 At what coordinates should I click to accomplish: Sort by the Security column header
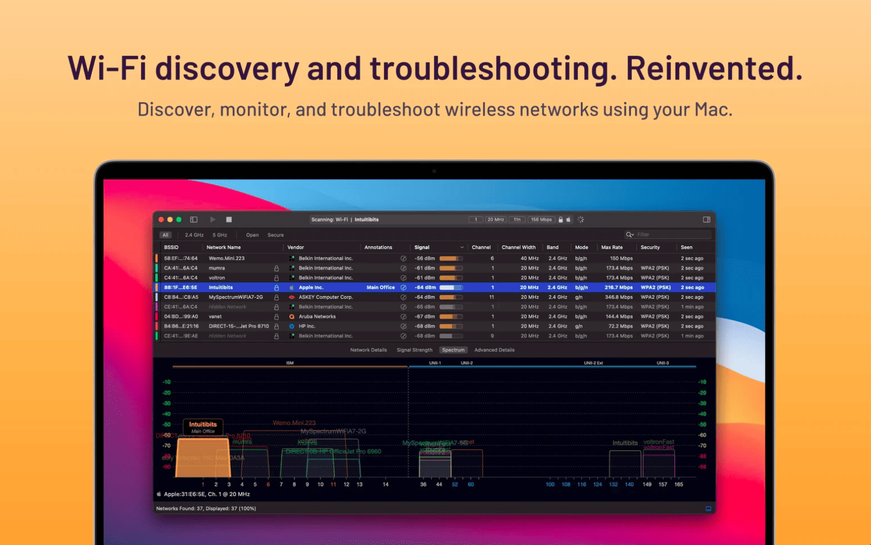650,247
